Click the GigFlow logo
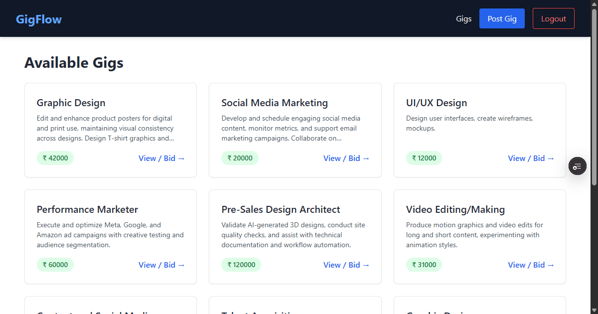Image resolution: width=598 pixels, height=314 pixels. (38, 19)
